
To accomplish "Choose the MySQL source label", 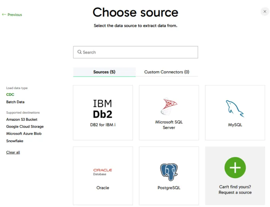I will [235, 125].
